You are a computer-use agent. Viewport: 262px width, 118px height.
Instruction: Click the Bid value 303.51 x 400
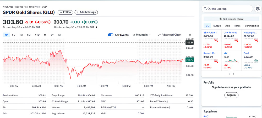click(x=39, y=108)
